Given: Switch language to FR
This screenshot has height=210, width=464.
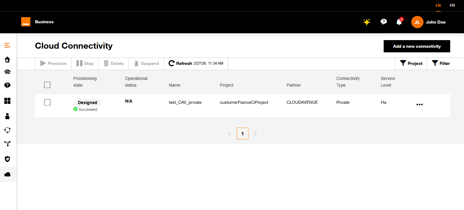Looking at the screenshot, I should pyautogui.click(x=452, y=6).
